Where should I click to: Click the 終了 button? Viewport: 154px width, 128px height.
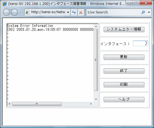tap(124, 71)
